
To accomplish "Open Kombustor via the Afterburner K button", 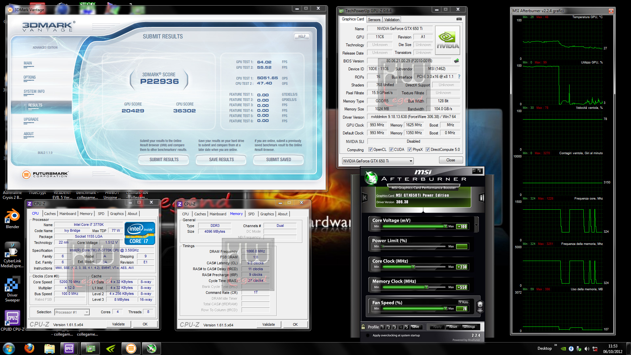I will coord(364,198).
